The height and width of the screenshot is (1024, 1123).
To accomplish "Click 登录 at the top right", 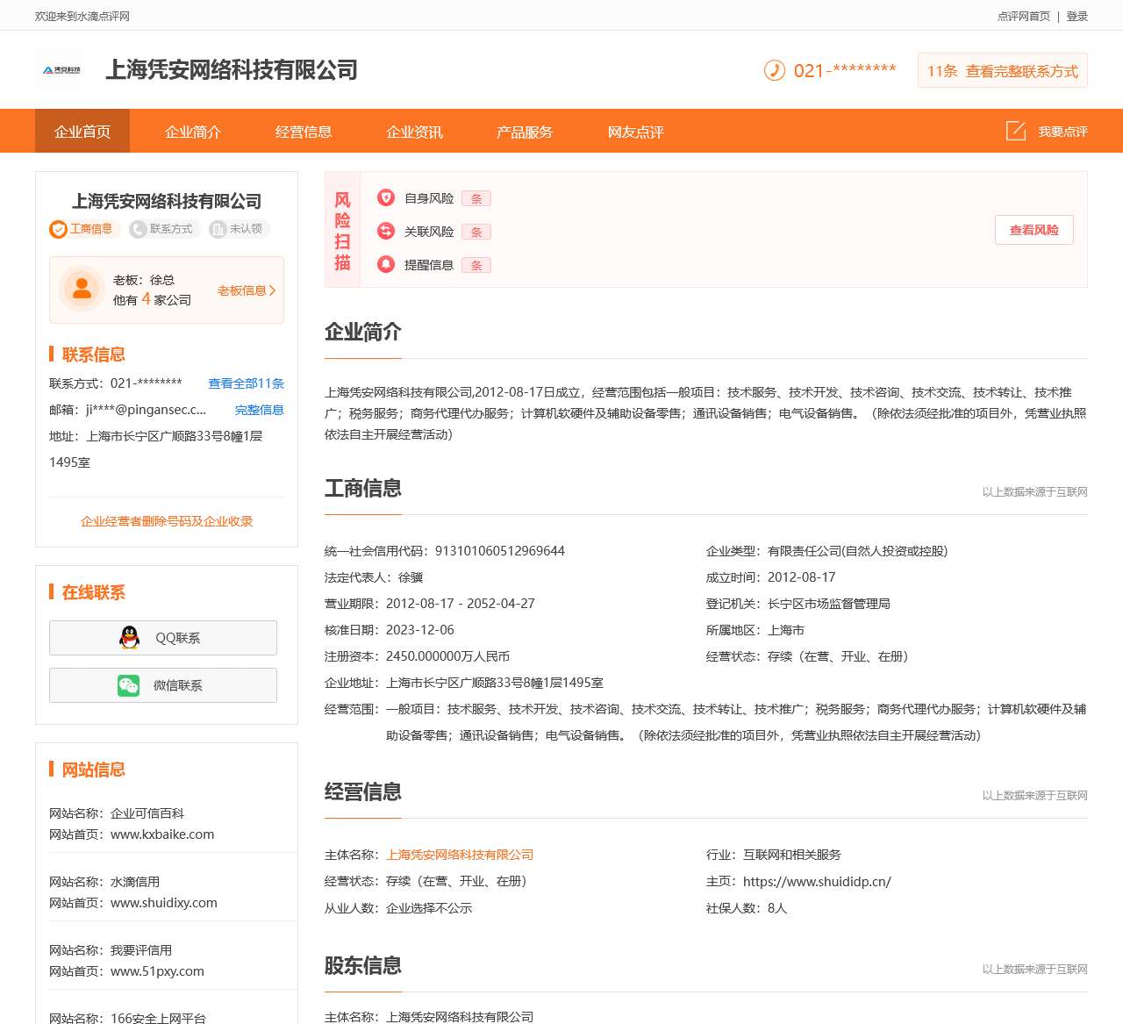I will (x=1076, y=15).
